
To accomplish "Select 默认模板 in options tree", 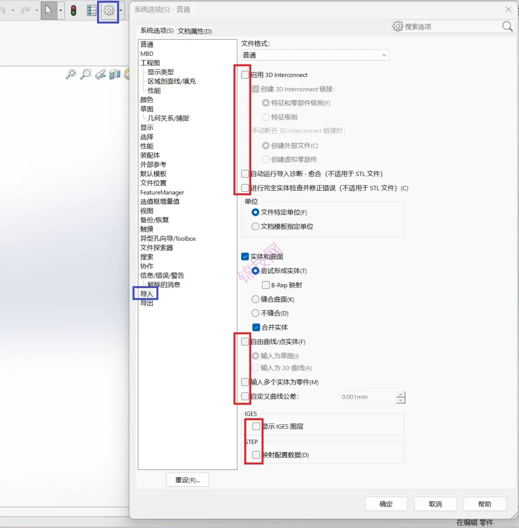I will tap(153, 174).
